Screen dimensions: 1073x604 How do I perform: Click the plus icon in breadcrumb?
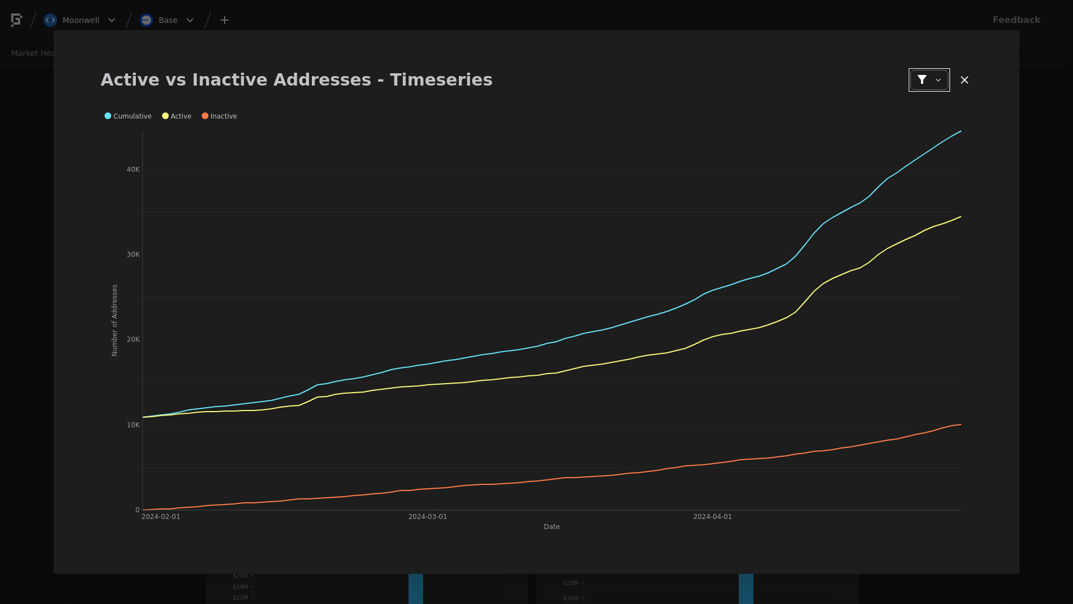225,20
